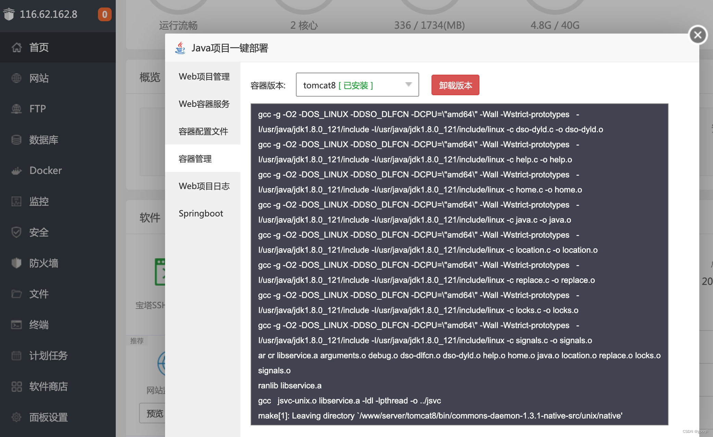This screenshot has height=437, width=713.
Task: Close the Java deployment dialog
Action: (698, 35)
